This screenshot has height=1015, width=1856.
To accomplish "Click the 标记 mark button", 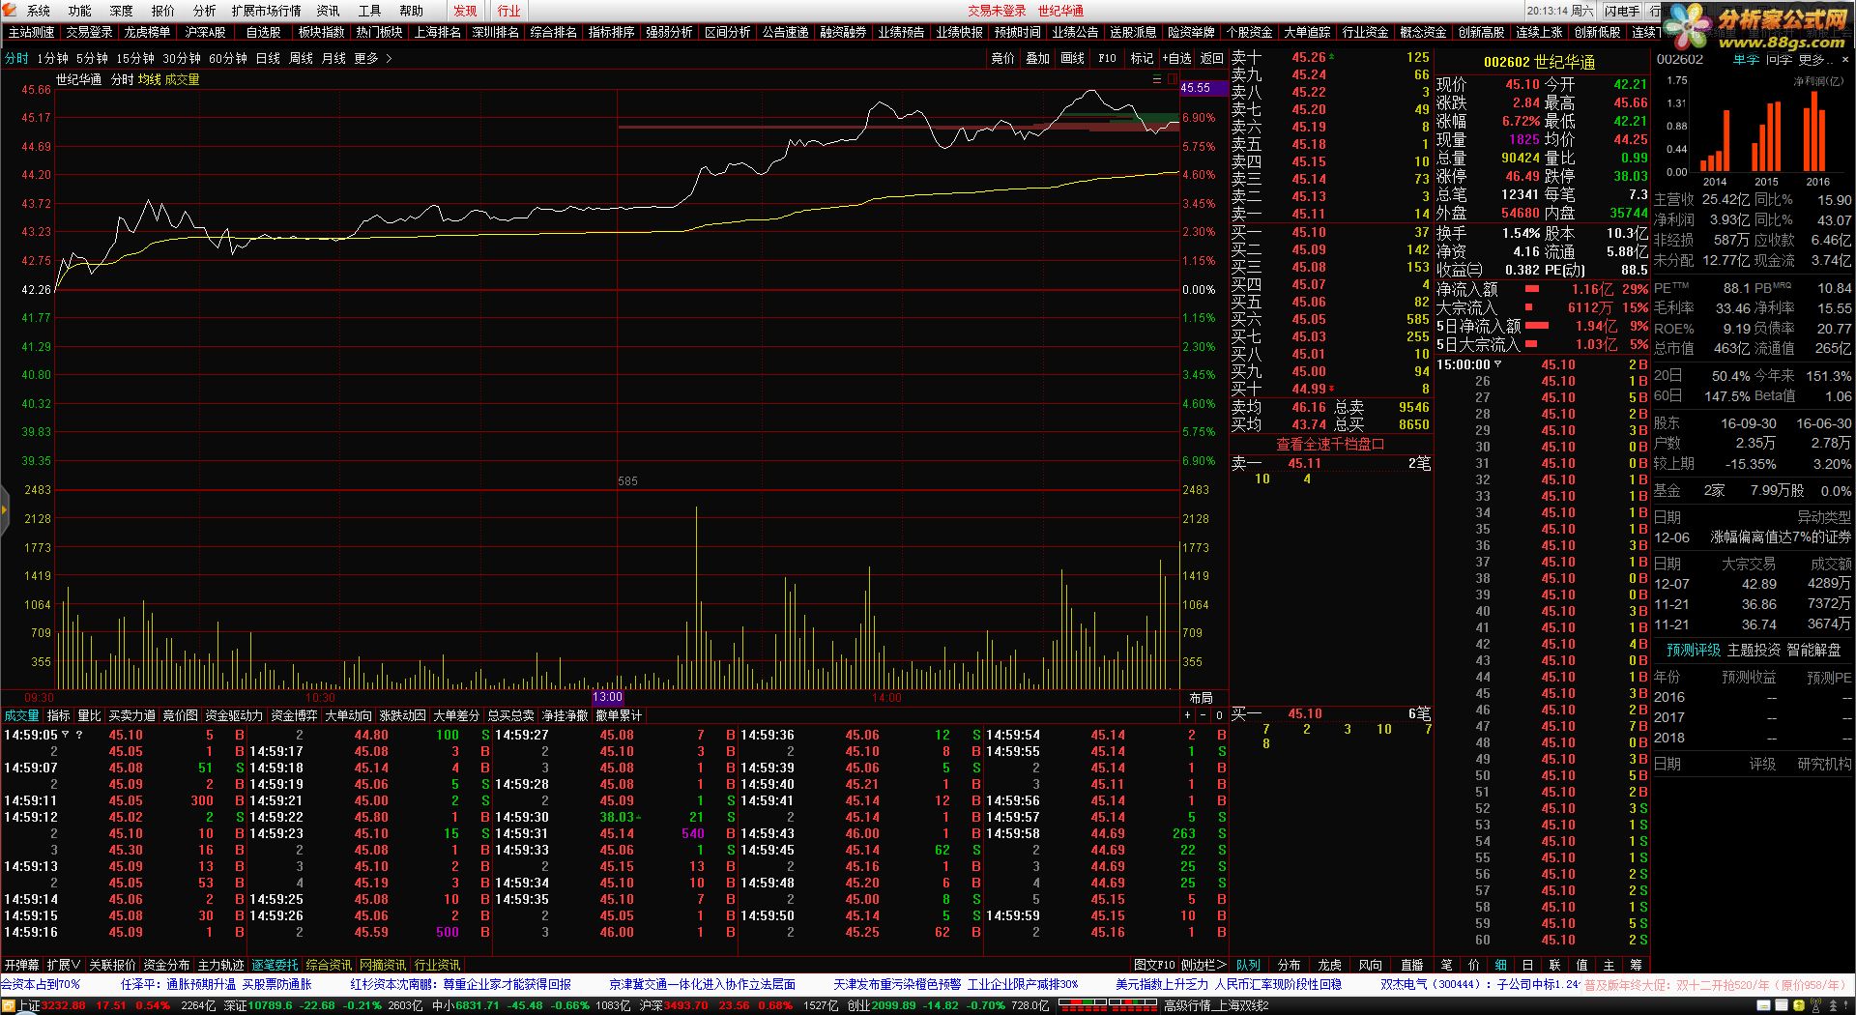I will [x=1143, y=58].
